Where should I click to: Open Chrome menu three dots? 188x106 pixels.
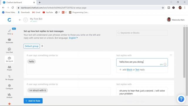tap(185, 8)
